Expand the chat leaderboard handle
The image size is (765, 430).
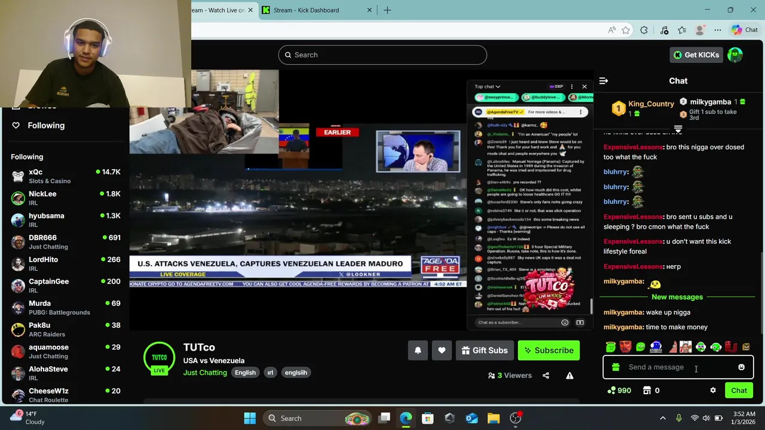(x=678, y=129)
